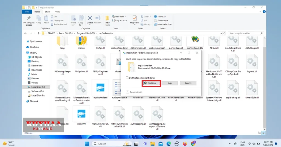Show hidden system tray icons
The image size is (281, 147).
tap(230, 144)
